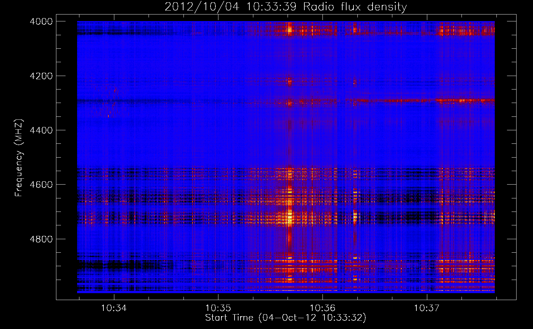Click the 4000 frequency axis label
The height and width of the screenshot is (329, 533).
(x=41, y=21)
